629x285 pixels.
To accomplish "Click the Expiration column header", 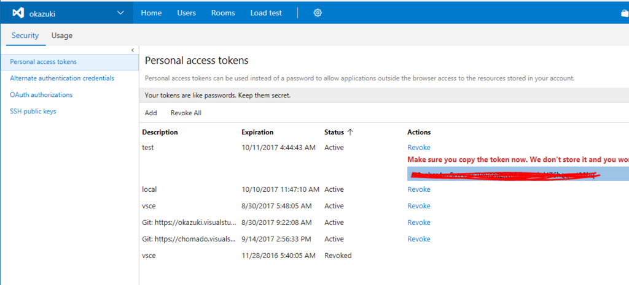I will pyautogui.click(x=257, y=132).
